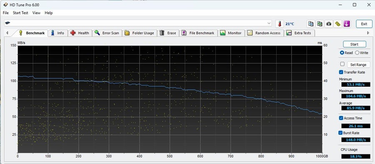This screenshot has width=375, height=164.
Task: Open options with the yellow gears icon
Action: point(337,24)
